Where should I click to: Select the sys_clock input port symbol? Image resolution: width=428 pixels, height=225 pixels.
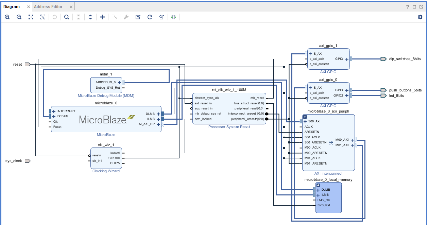click(x=28, y=161)
